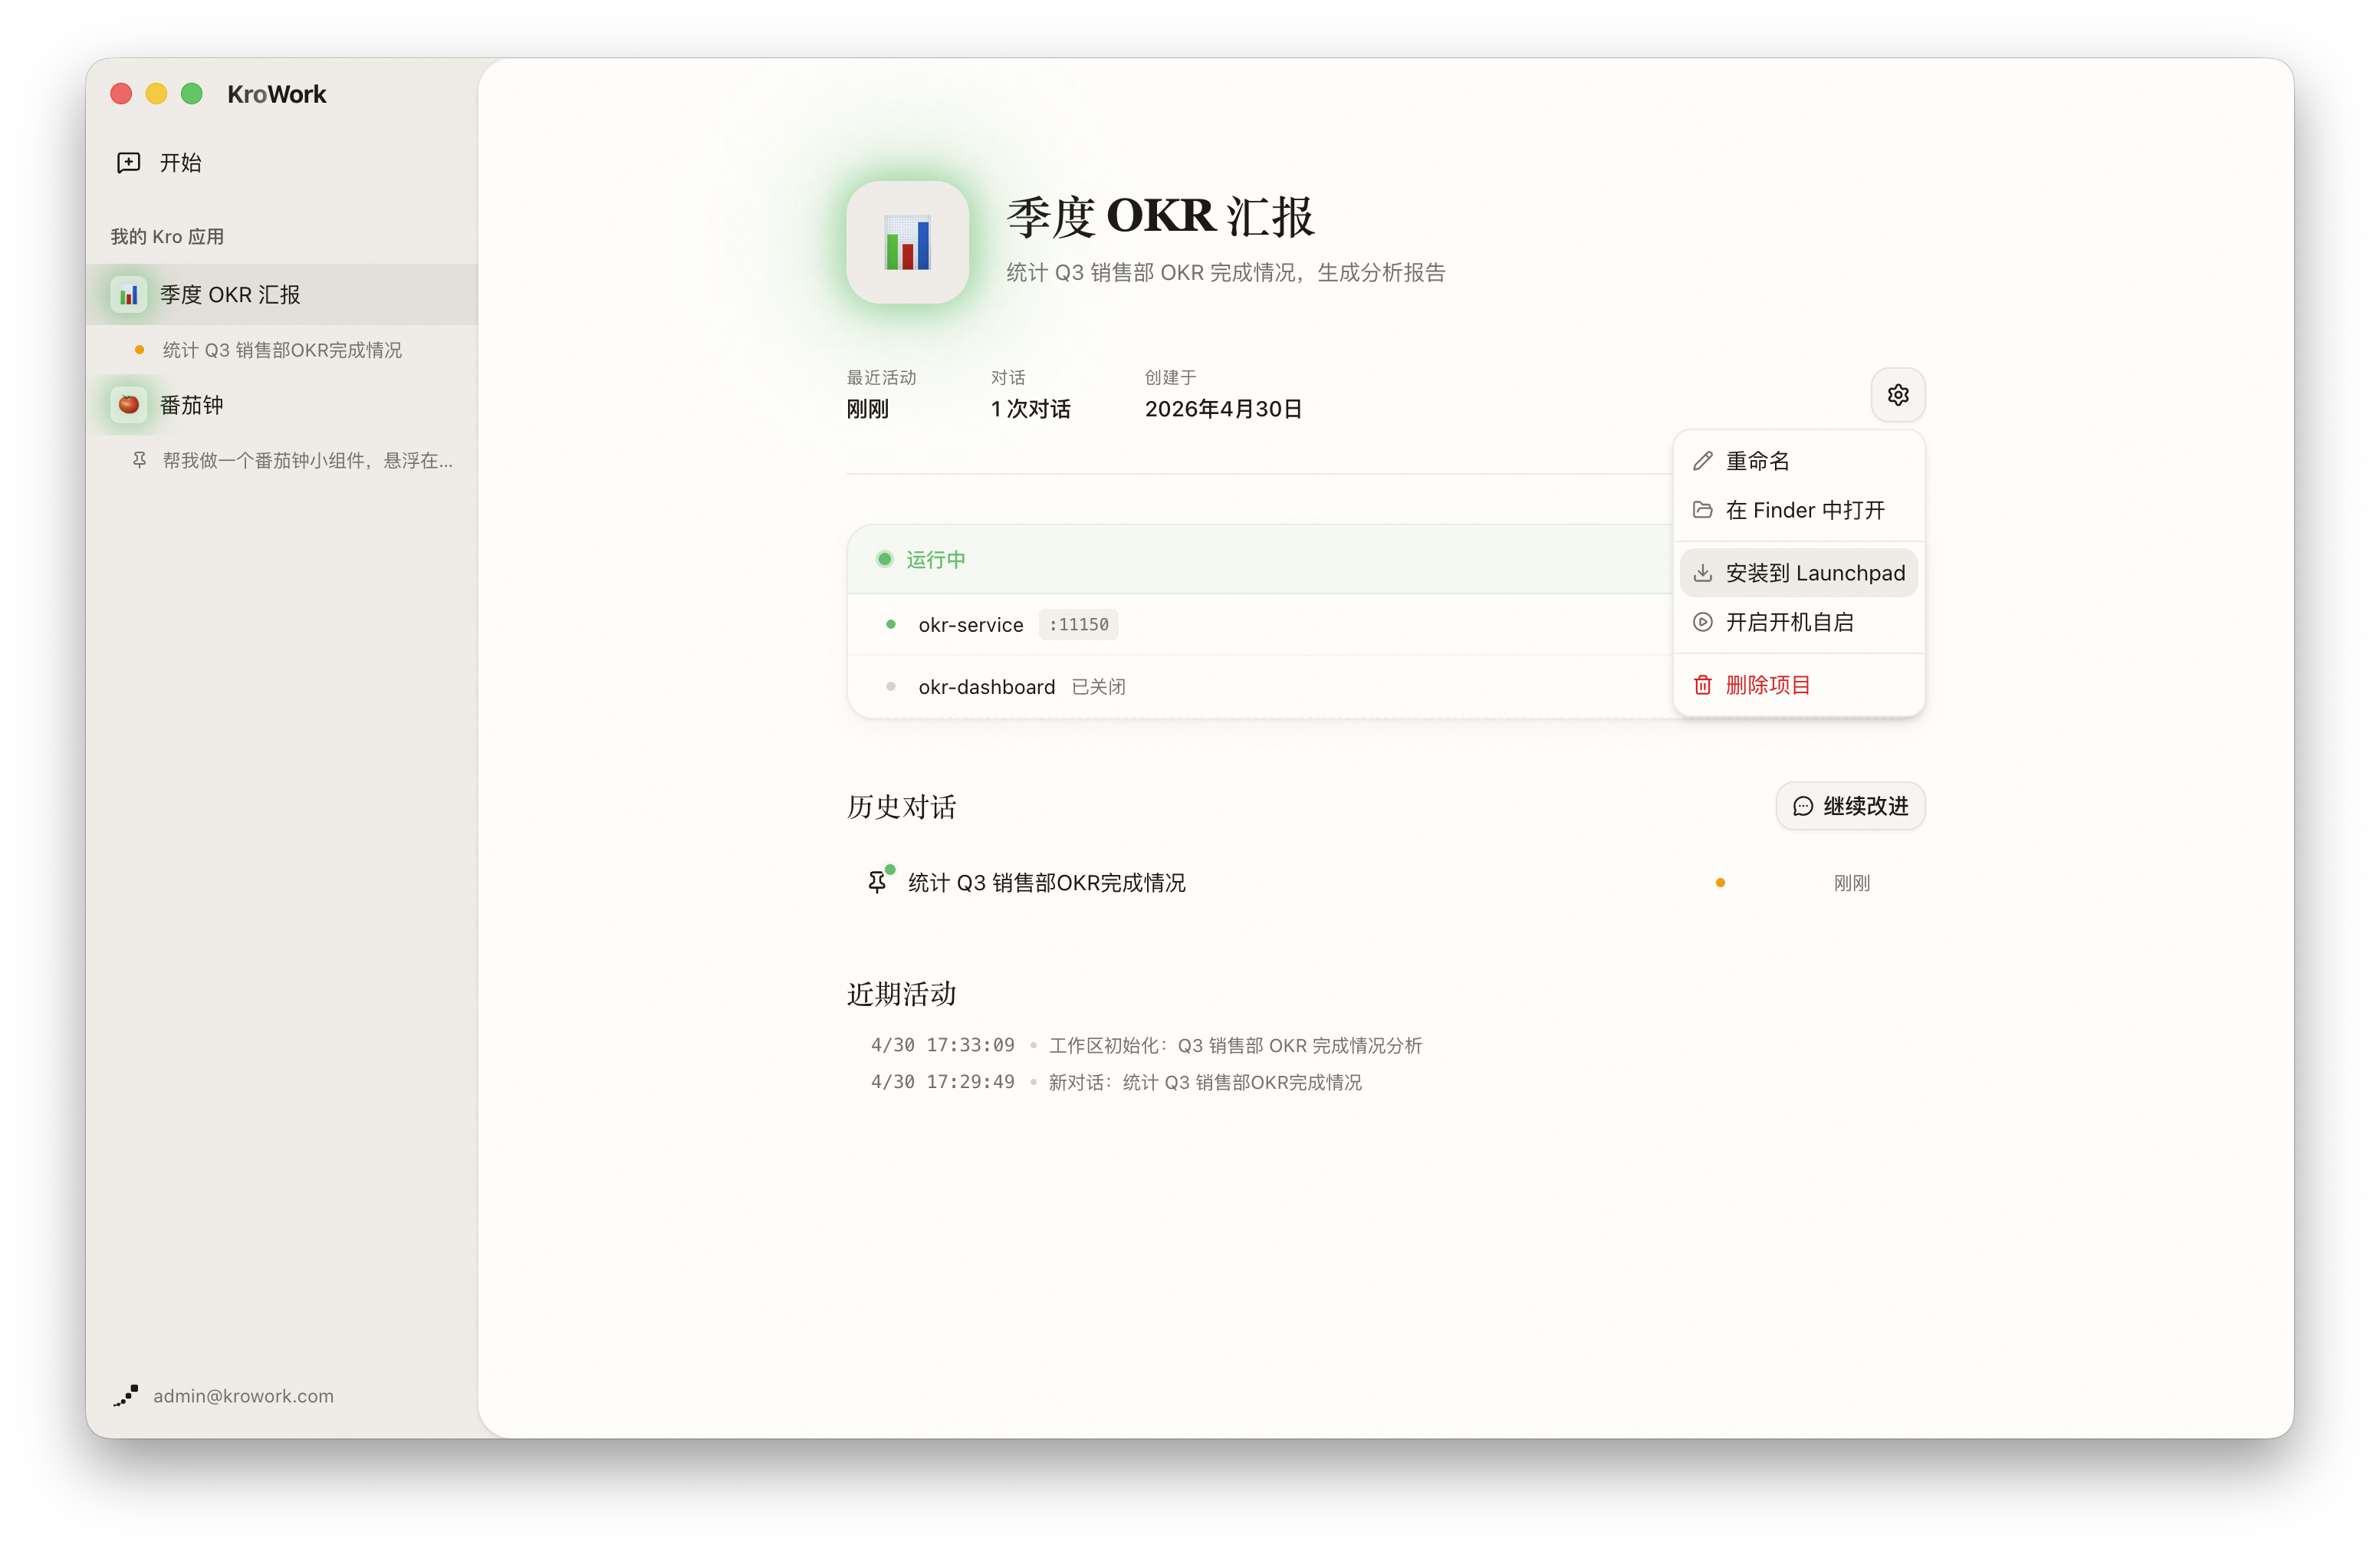This screenshot has height=1552, width=2380.
Task: Select 季度 OKR 汇报 app in sidebar
Action: click(282, 295)
